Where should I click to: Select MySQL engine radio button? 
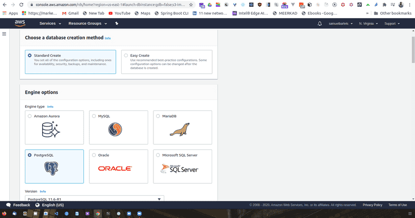click(x=94, y=116)
